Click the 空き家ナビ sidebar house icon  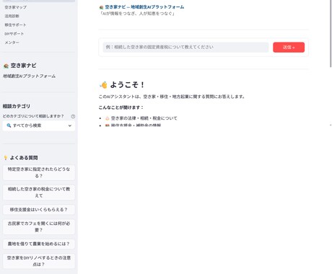tap(6, 66)
